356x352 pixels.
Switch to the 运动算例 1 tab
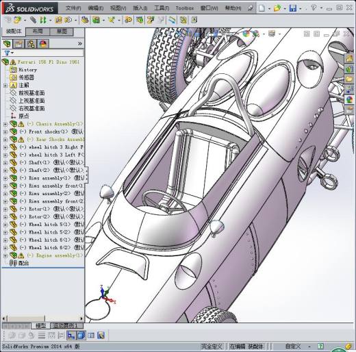point(66,325)
